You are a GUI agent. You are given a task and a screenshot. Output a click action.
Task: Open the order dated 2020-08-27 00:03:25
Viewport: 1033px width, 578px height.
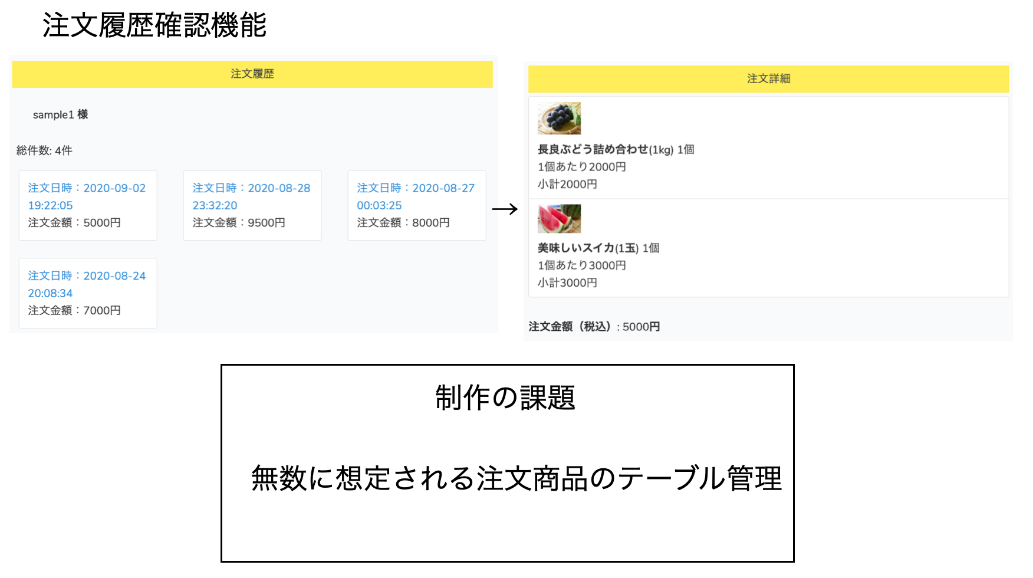(x=416, y=197)
